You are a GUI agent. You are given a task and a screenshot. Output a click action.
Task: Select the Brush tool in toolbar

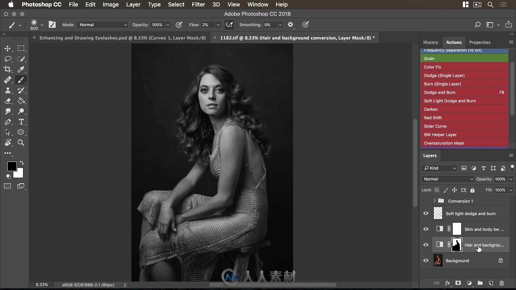pyautogui.click(x=21, y=80)
